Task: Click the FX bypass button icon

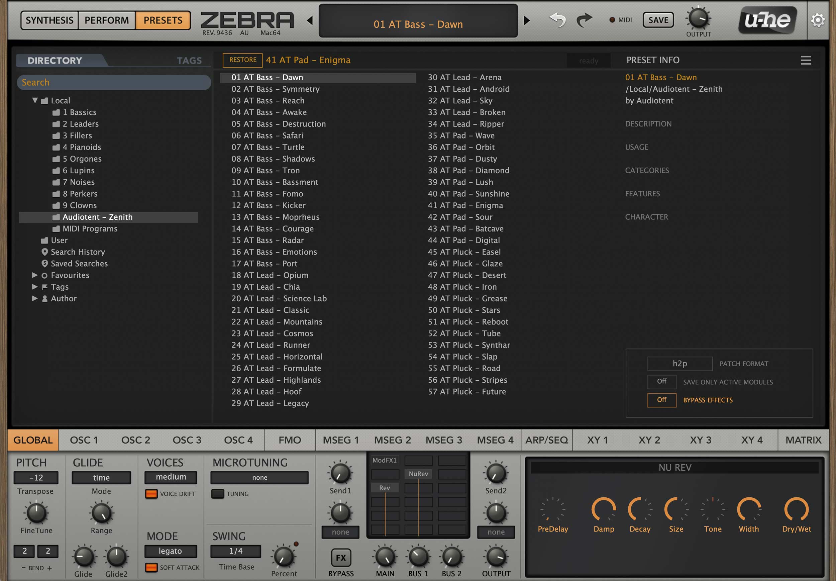Action: (341, 557)
